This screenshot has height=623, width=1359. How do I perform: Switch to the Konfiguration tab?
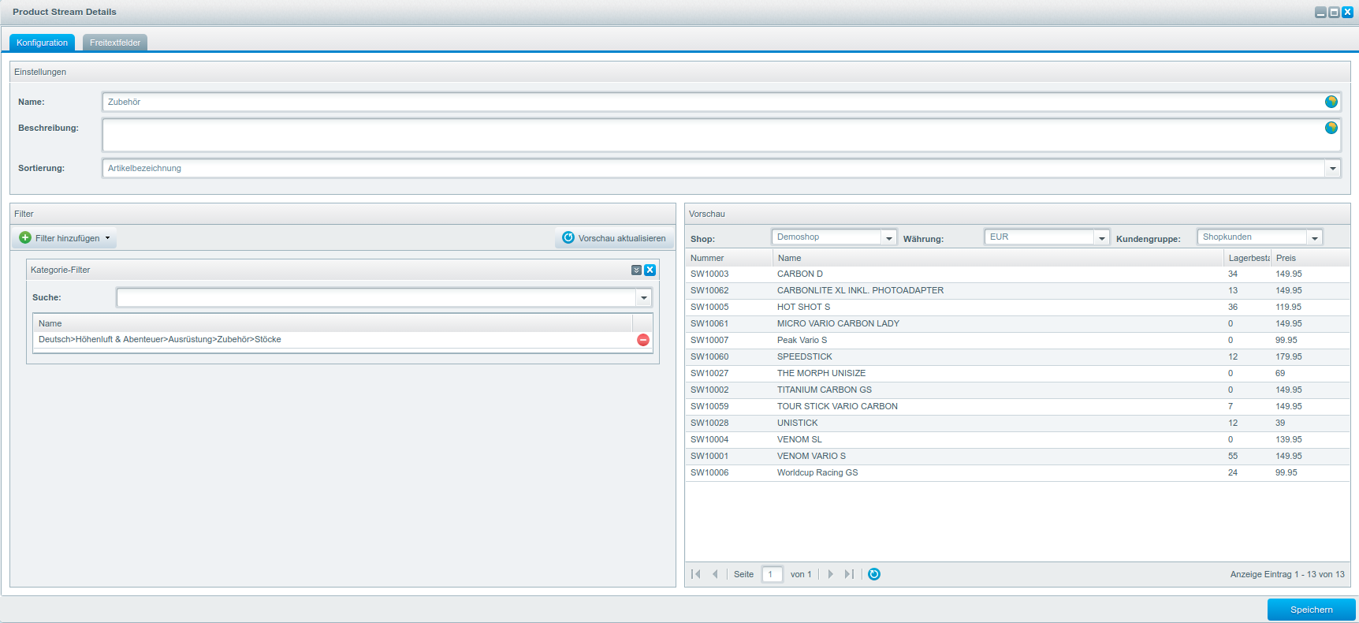[x=43, y=43]
